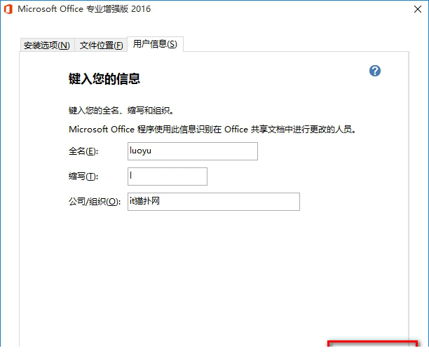Switch to the 安装选项(N) tab
This screenshot has width=429, height=360.
click(x=47, y=45)
